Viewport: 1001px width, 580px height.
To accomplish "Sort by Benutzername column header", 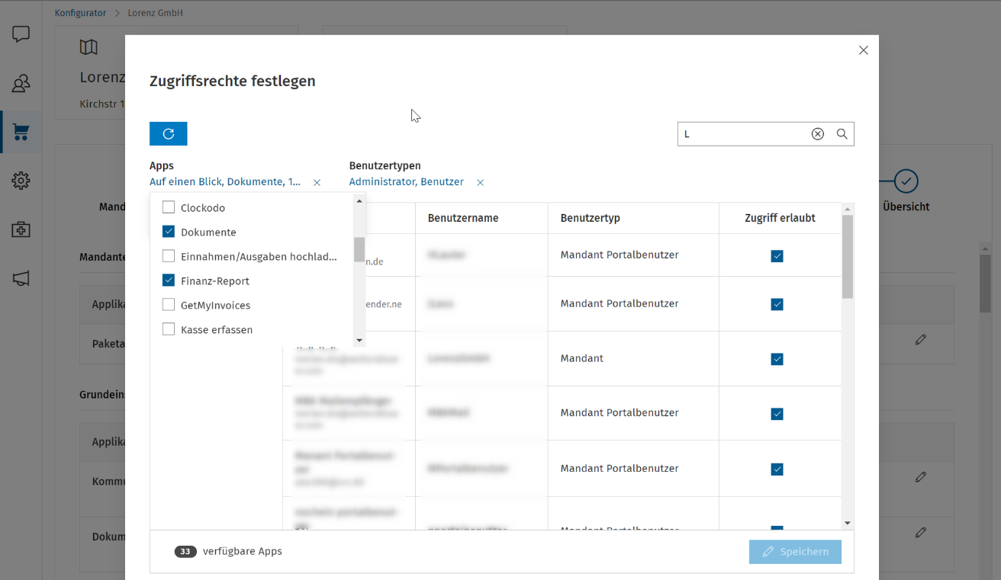I will 463,218.
